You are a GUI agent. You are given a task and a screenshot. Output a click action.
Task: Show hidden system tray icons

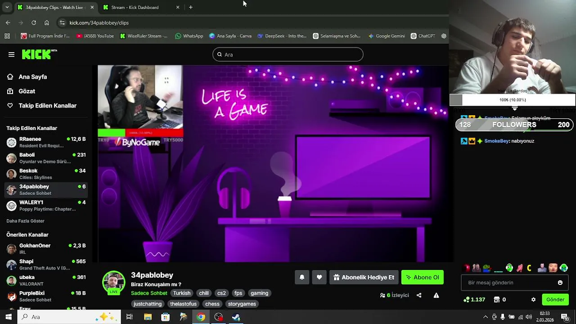click(486, 317)
